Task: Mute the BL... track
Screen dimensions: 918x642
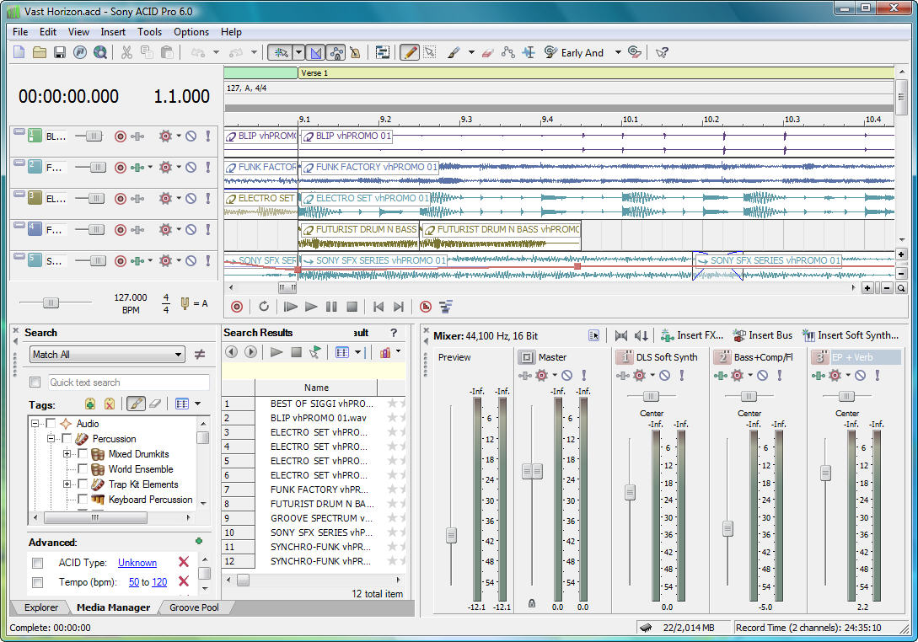Action: coord(191,136)
